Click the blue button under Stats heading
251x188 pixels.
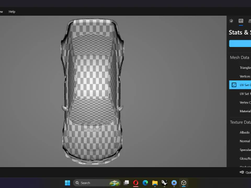pos(240,43)
